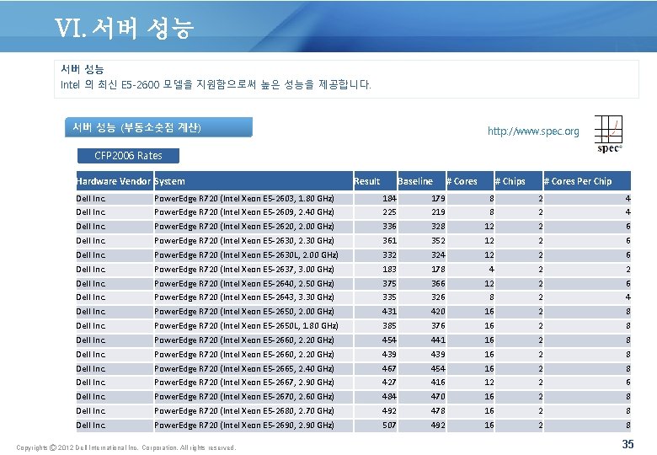Image resolution: width=657 pixels, height=455 pixels.
Task: Select the System column header
Action: (x=254, y=181)
